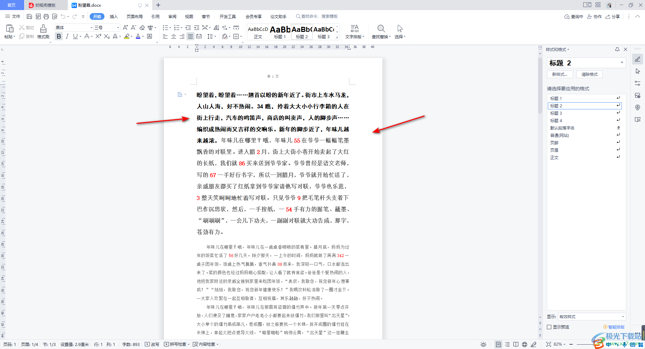
Task: Set justify paragraph alignment
Action: (190, 36)
